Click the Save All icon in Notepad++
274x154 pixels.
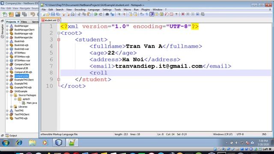(58, 14)
